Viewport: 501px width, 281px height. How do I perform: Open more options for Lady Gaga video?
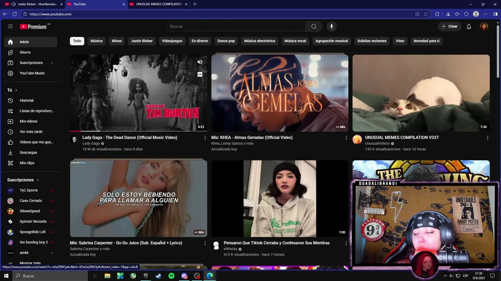tap(205, 138)
